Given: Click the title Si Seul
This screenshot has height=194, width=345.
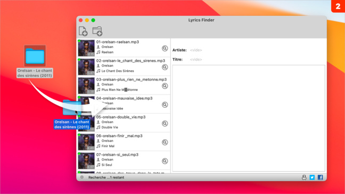Looking at the screenshot, I should click(106, 165).
